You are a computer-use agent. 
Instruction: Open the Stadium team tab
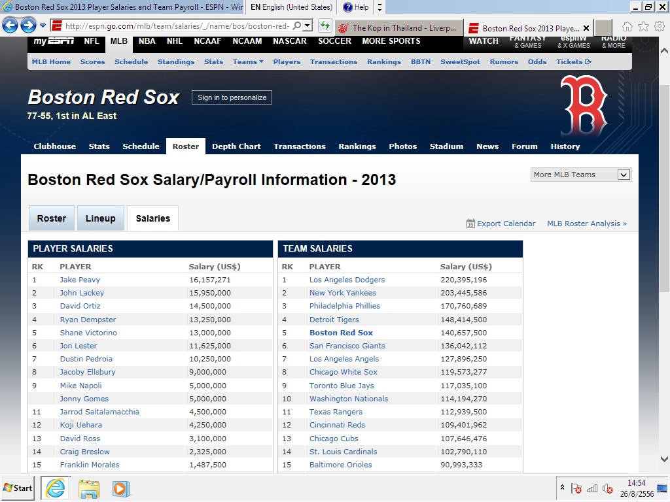[446, 146]
